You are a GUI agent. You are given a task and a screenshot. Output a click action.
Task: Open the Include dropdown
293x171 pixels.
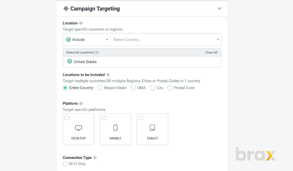87,40
